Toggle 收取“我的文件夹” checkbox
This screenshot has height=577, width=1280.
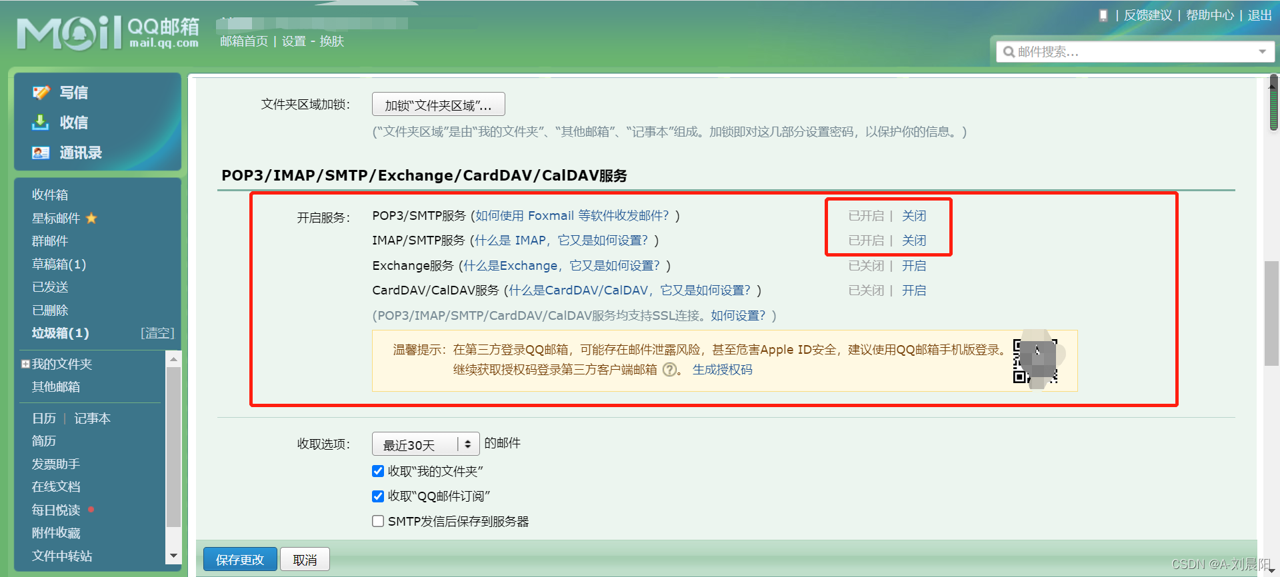378,471
